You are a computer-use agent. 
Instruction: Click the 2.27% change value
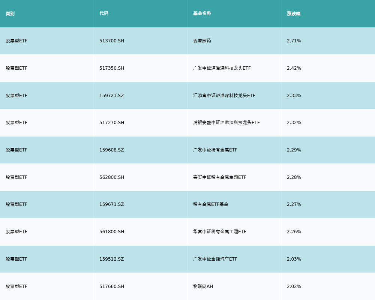click(294, 204)
